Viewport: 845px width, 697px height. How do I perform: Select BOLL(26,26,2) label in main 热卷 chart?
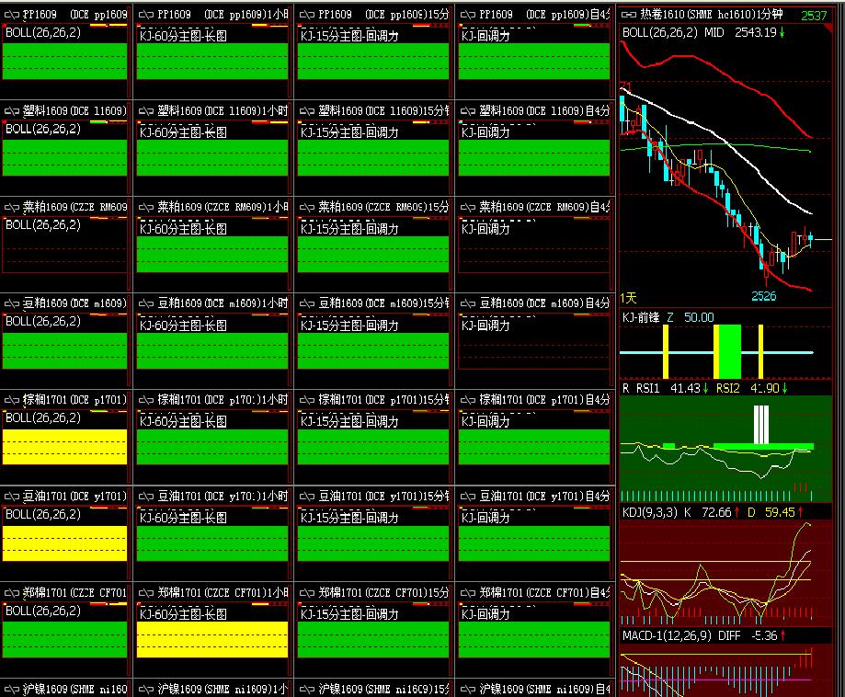[661, 32]
